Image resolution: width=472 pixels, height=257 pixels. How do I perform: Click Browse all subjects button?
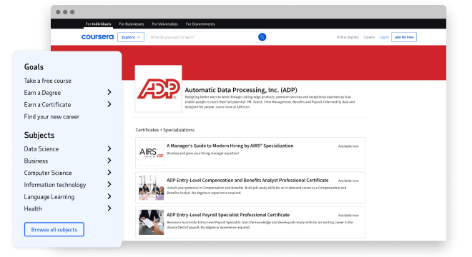point(54,229)
